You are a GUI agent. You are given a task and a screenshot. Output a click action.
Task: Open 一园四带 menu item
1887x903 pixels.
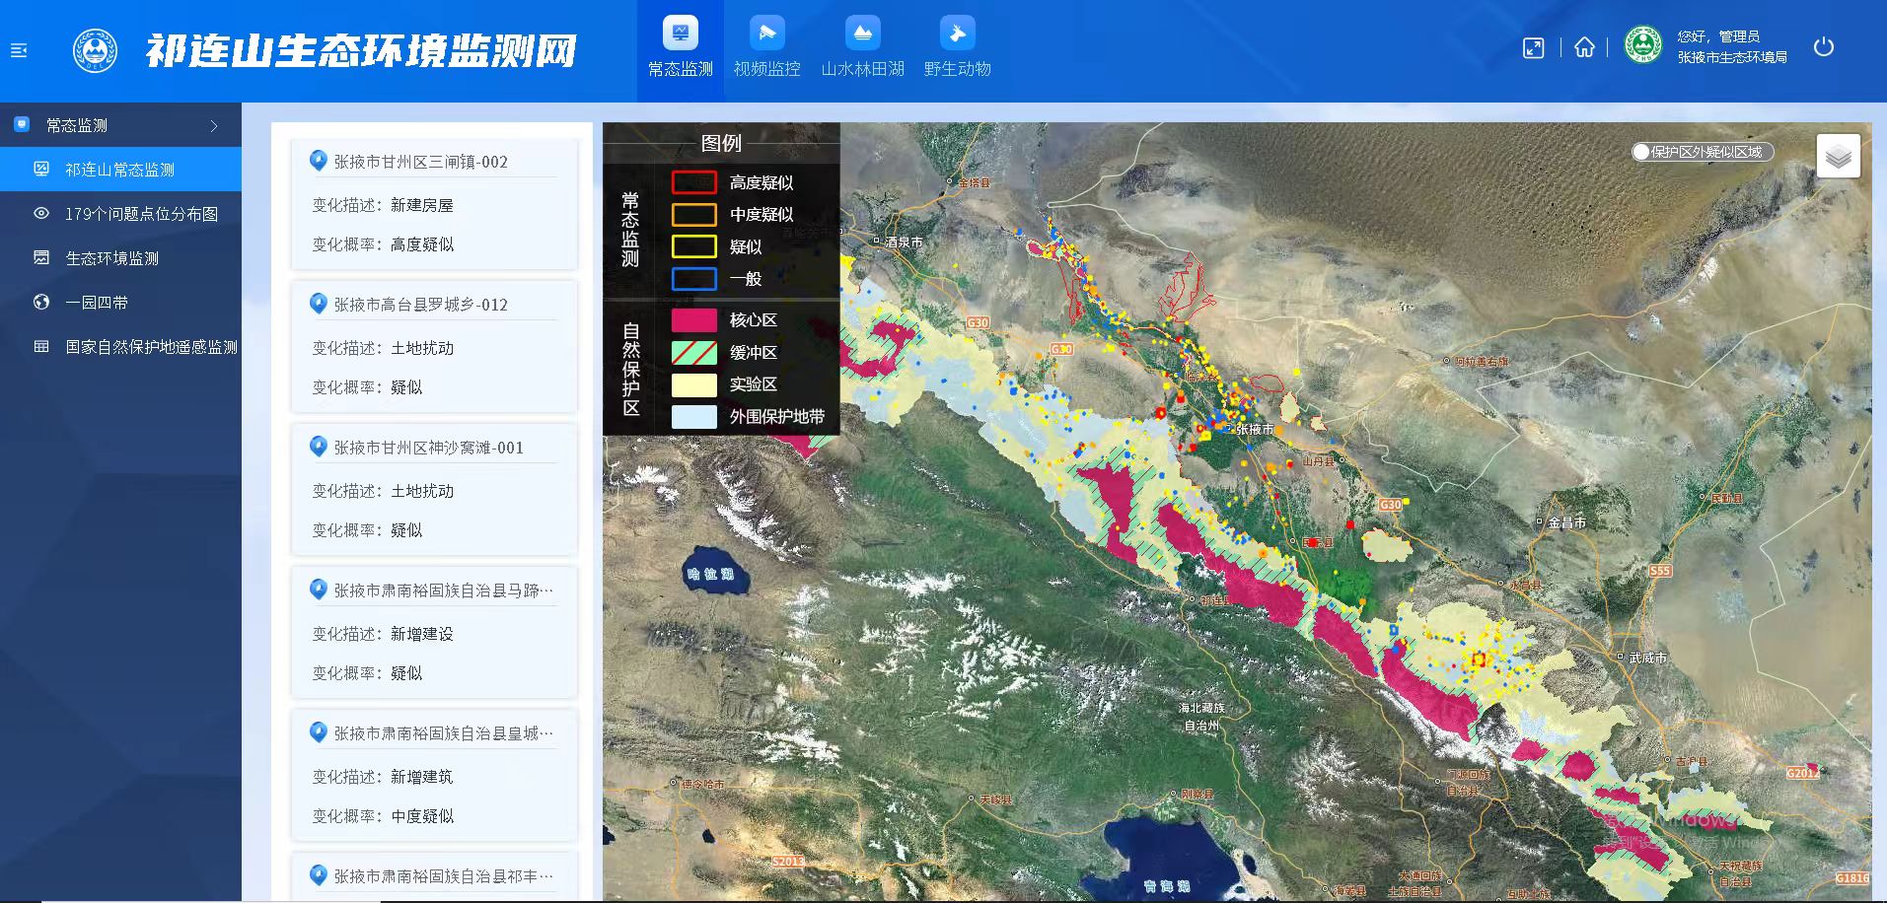(x=120, y=303)
